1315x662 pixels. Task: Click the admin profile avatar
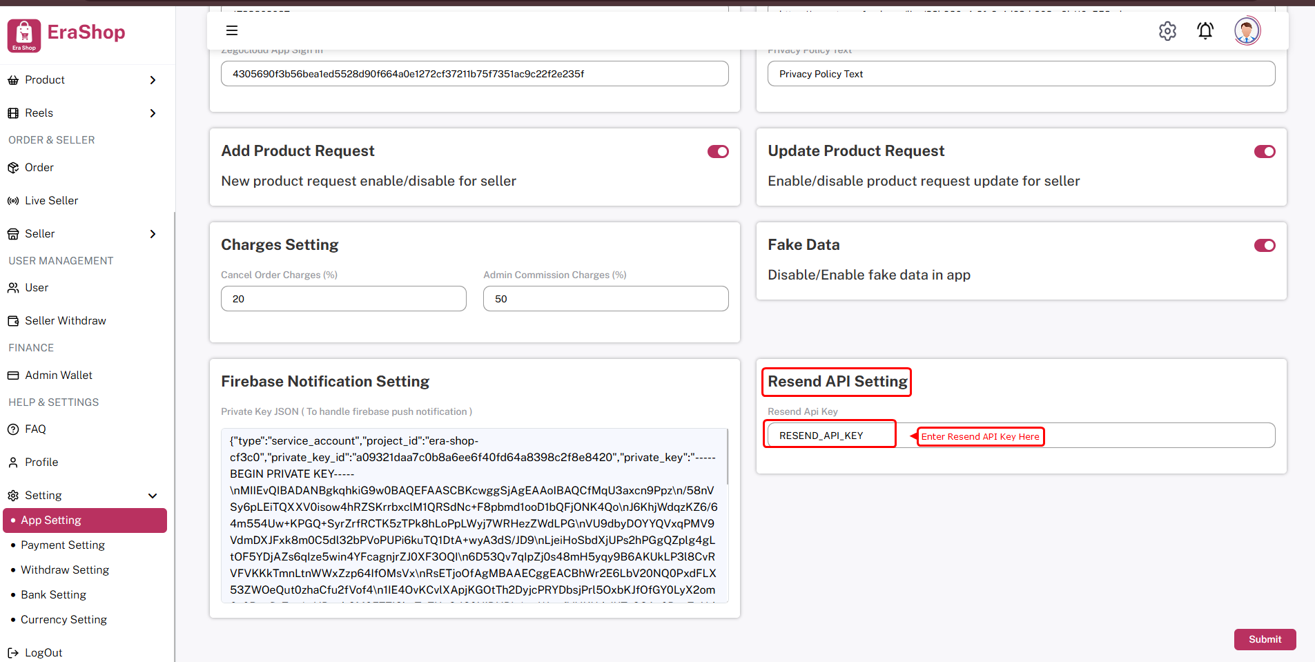pos(1247,31)
